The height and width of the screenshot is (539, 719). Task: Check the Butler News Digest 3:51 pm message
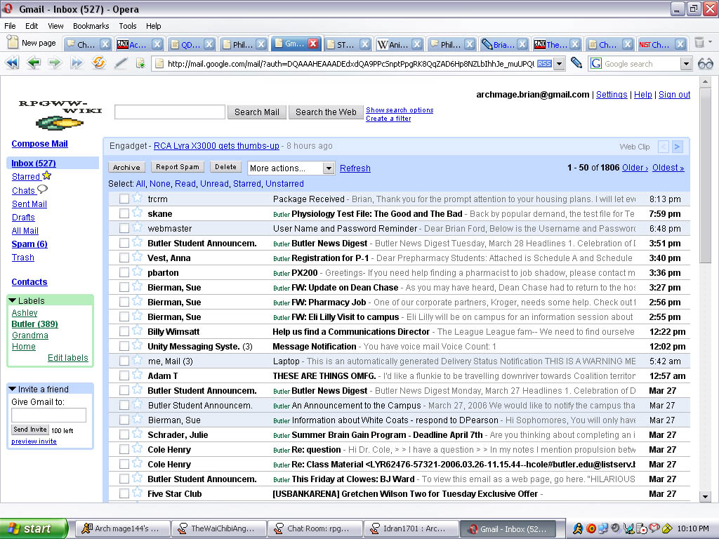coord(124,243)
